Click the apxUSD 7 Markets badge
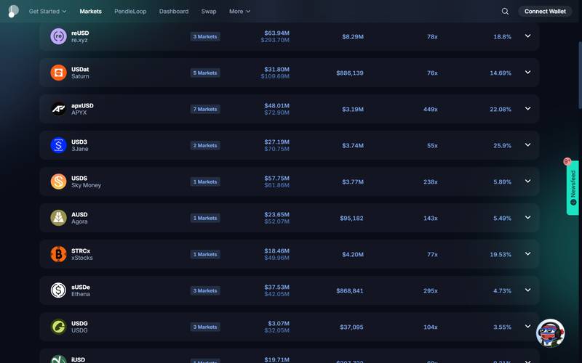 [x=205, y=110]
